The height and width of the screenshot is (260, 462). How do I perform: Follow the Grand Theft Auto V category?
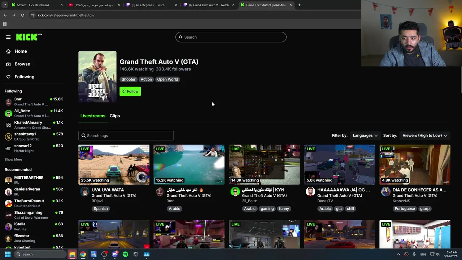pos(130,91)
